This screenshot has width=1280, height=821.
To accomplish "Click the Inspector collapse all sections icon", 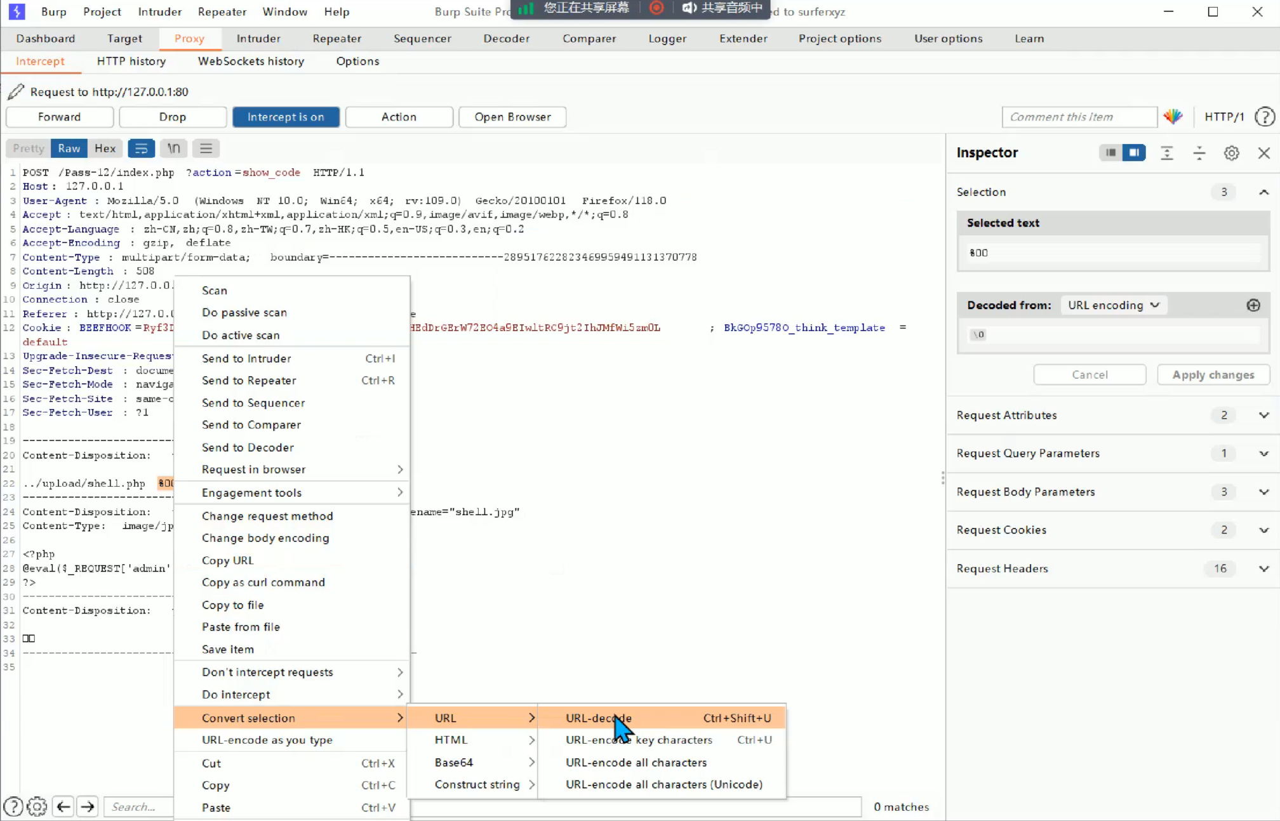I will point(1199,153).
